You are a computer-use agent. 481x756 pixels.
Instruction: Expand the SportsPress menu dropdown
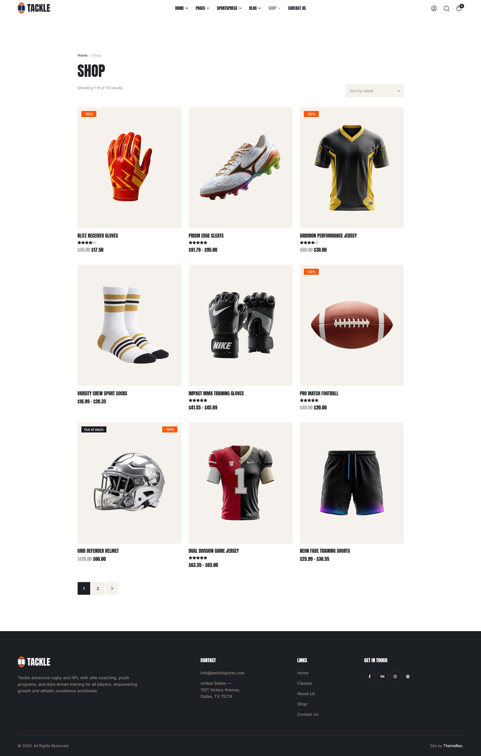[x=229, y=8]
